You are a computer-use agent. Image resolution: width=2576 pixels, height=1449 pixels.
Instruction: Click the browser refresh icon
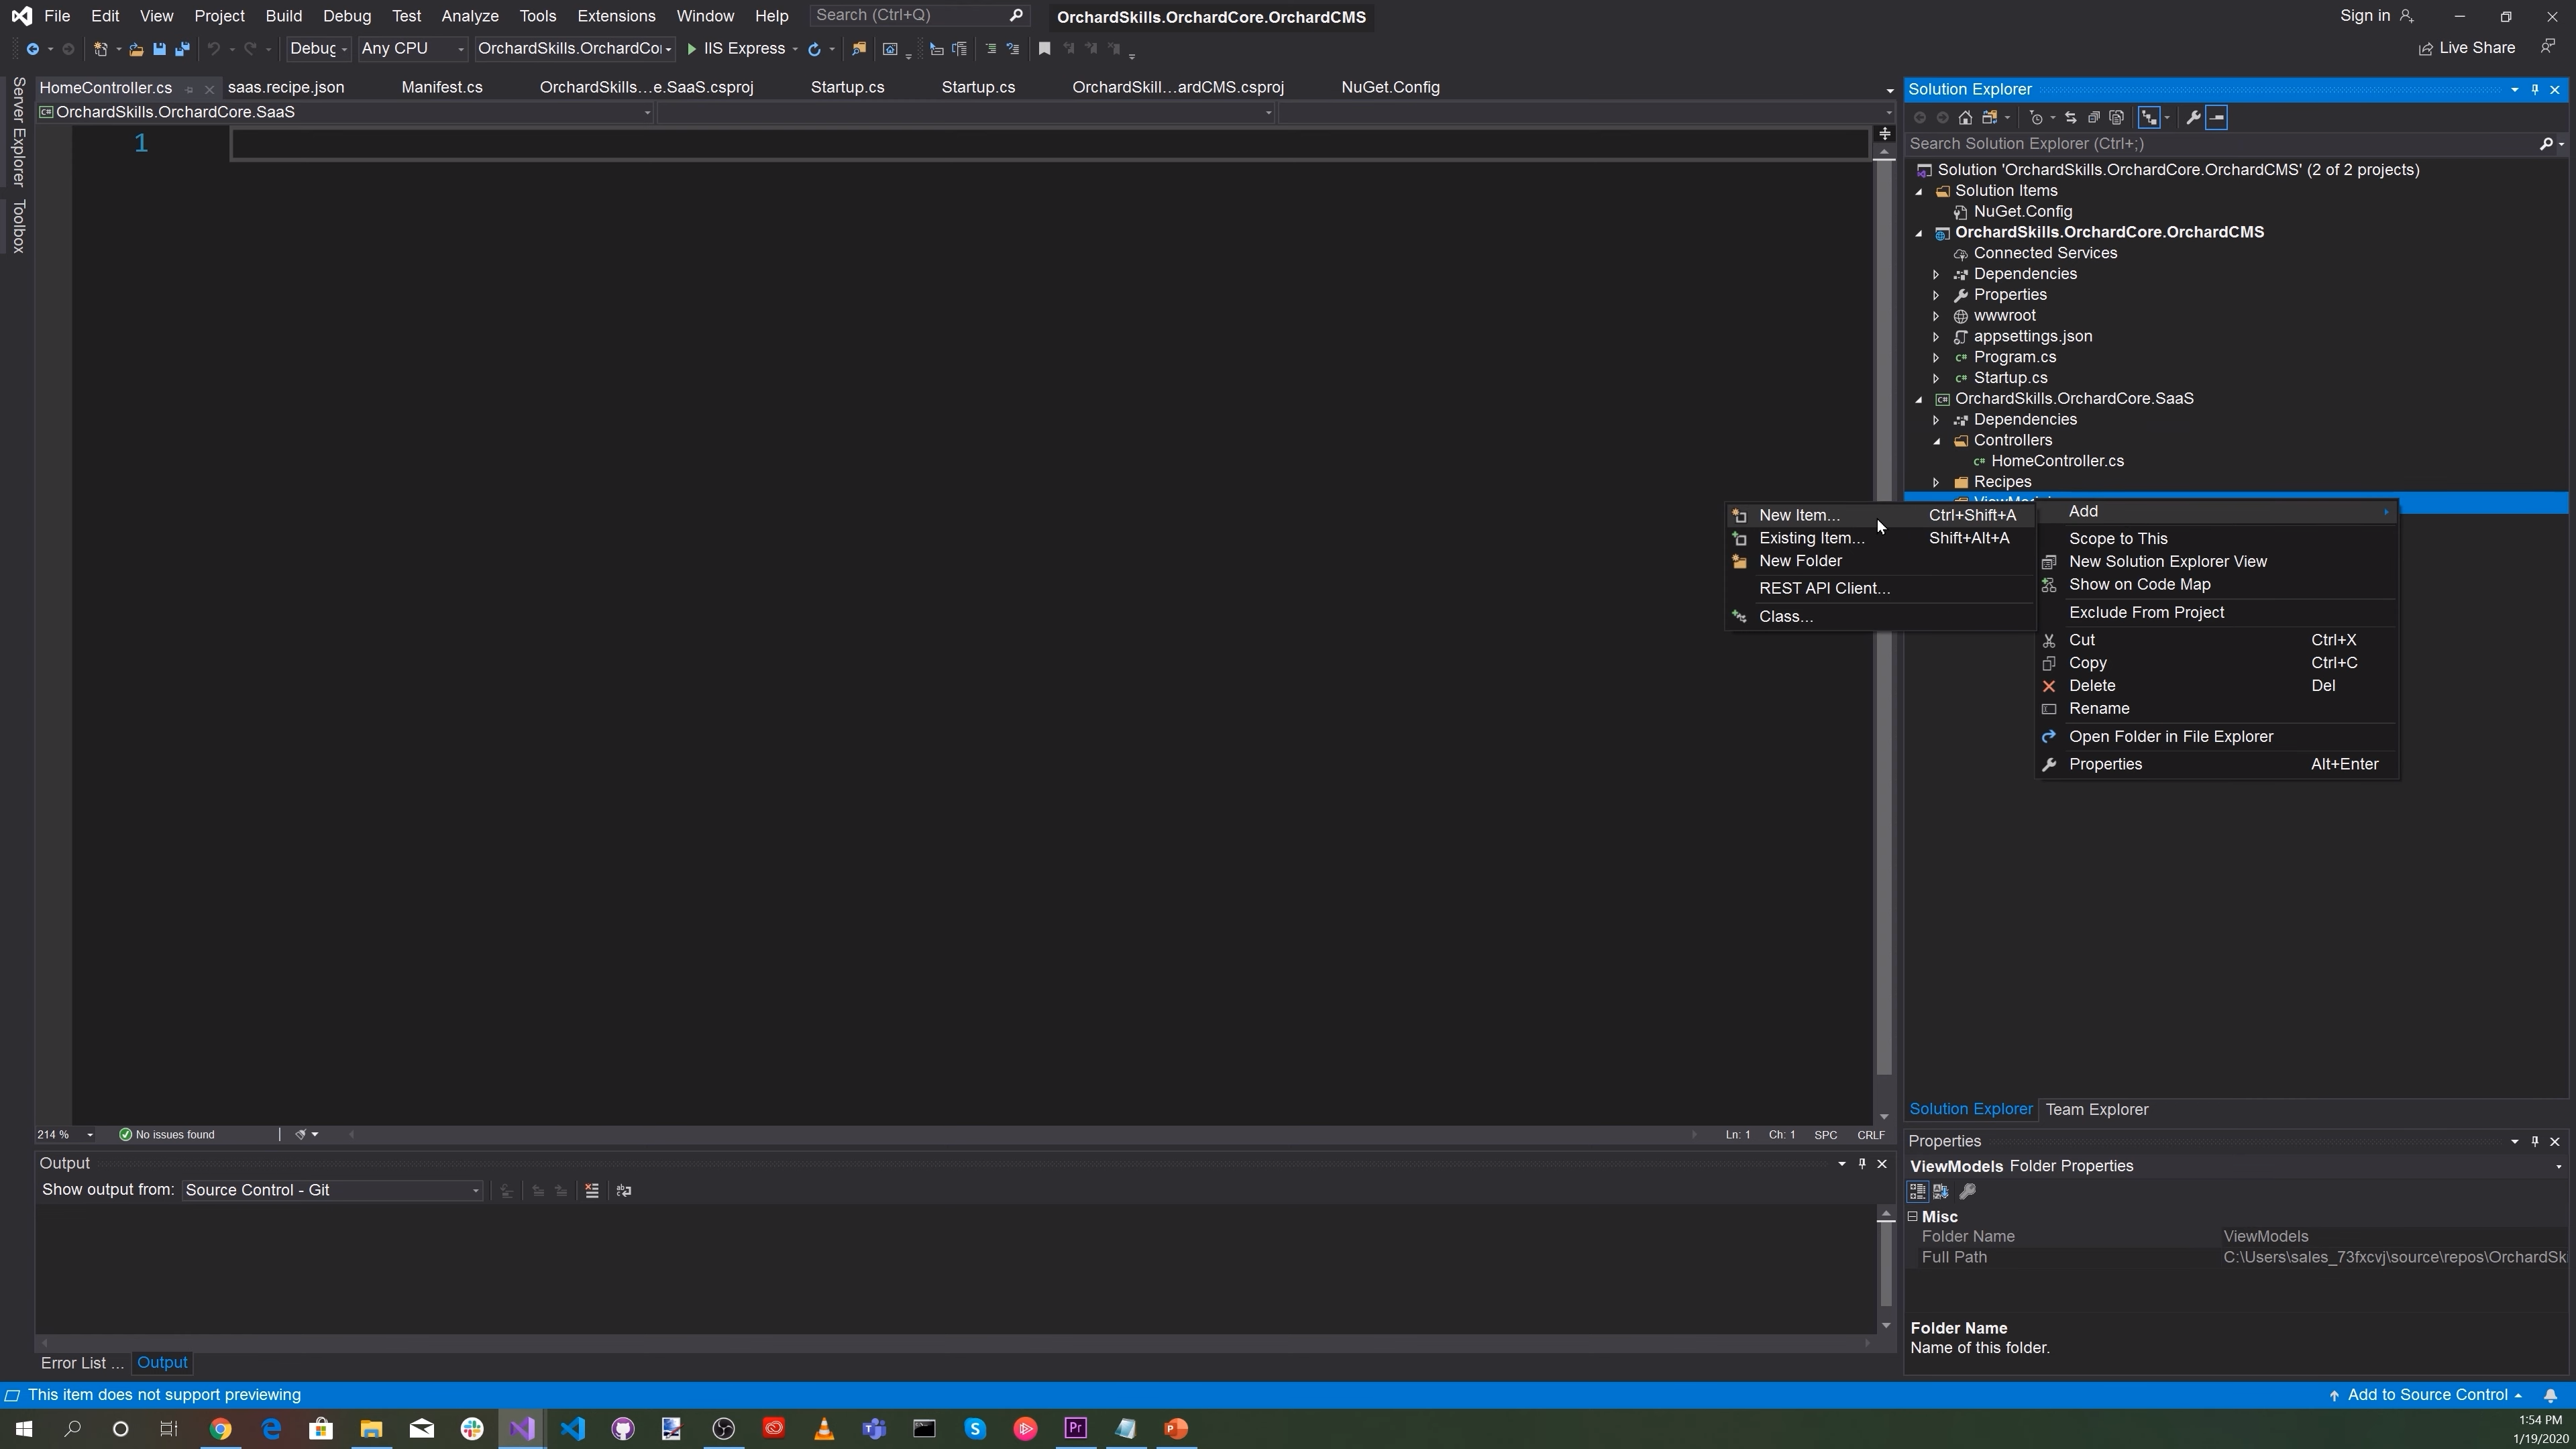pos(814,49)
